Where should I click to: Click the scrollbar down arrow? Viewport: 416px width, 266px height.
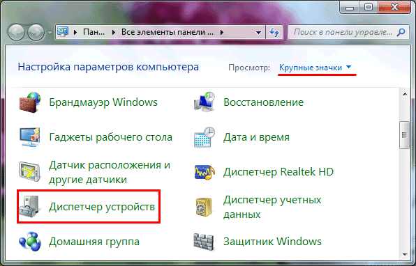click(x=405, y=255)
